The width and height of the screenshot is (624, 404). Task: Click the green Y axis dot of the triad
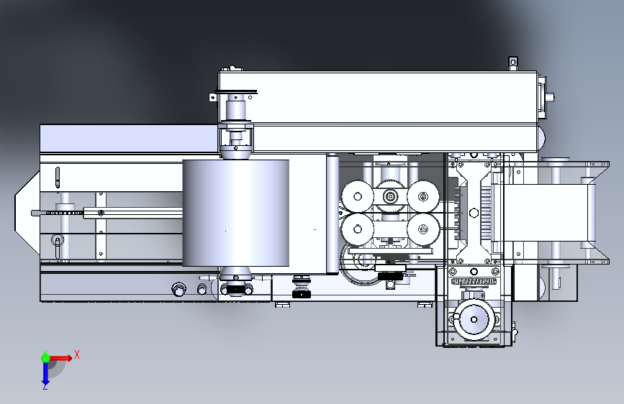click(x=45, y=358)
